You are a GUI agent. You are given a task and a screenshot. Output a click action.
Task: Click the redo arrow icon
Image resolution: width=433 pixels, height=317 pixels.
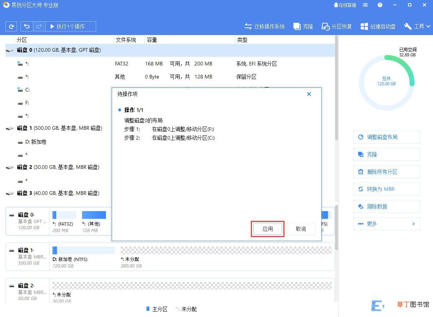(x=39, y=26)
